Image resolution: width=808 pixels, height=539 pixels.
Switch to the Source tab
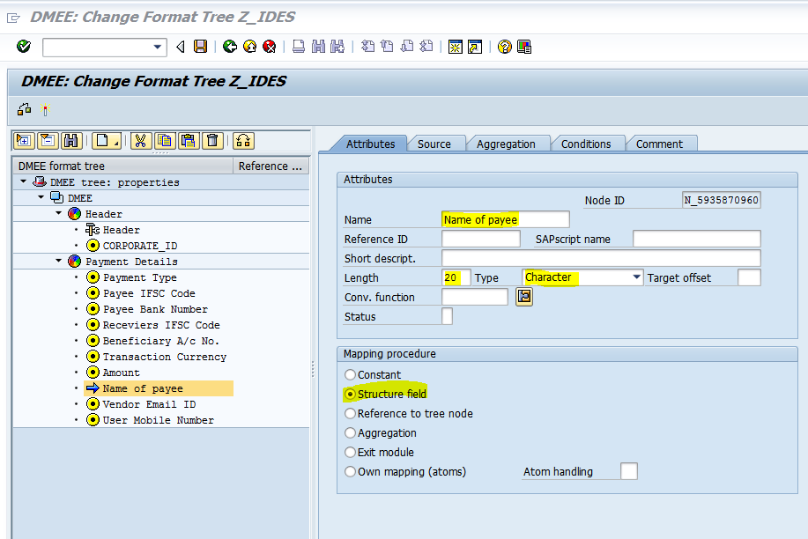point(434,144)
